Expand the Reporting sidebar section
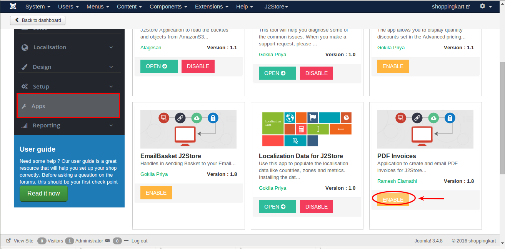 (68, 125)
